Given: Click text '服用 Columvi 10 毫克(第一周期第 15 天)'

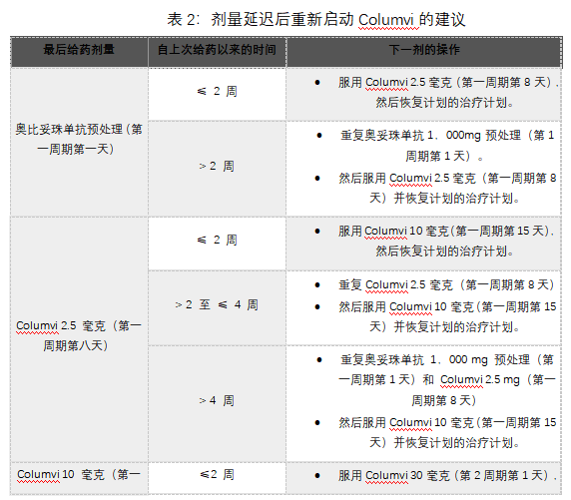Looking at the screenshot, I should pos(443,231).
